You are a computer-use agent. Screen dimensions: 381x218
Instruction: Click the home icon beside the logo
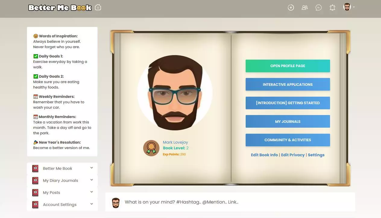click(x=98, y=7)
